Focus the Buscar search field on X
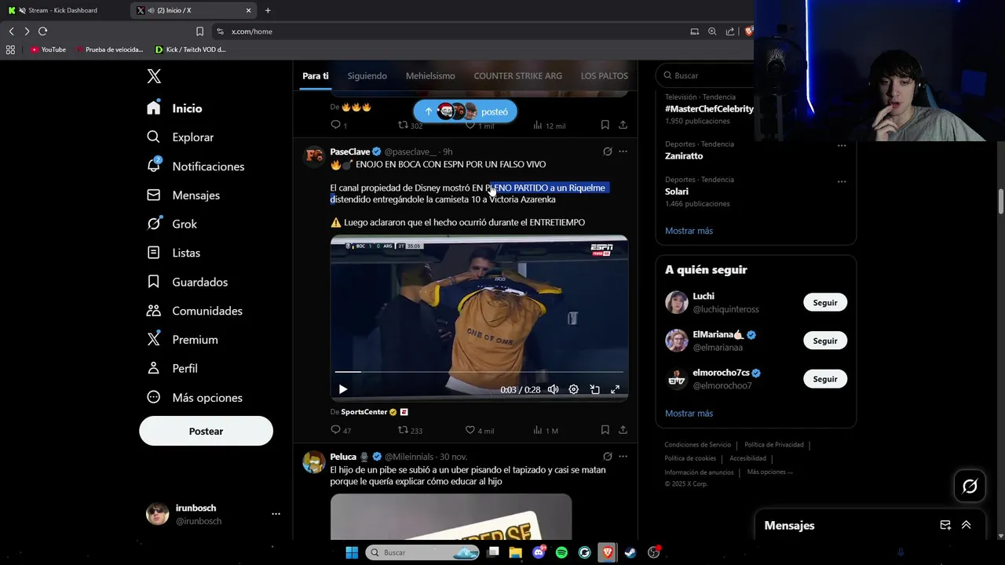Image resolution: width=1005 pixels, height=565 pixels. [x=707, y=75]
